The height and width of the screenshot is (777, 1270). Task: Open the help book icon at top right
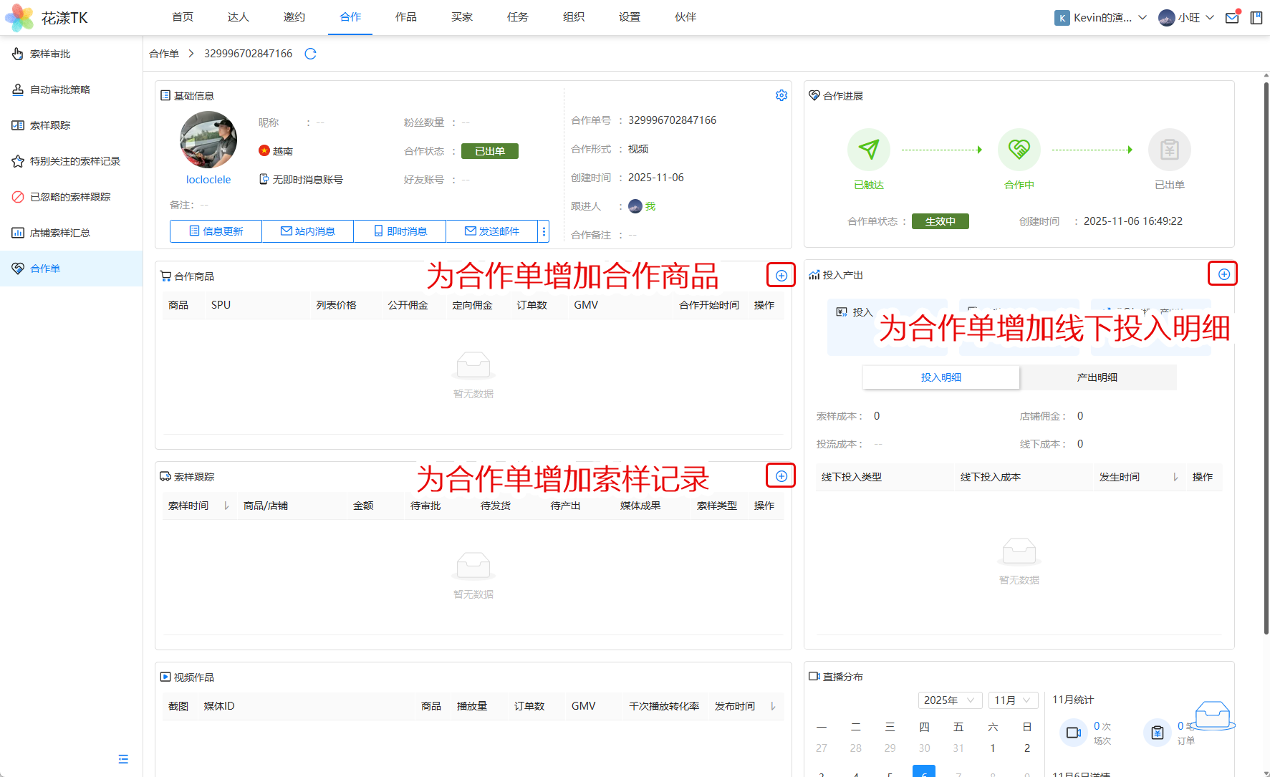click(x=1256, y=18)
